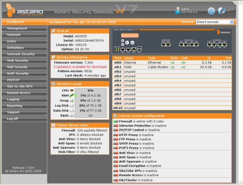Viewport: 243px width, 185px height.
Task: Open the Management menu
Action: click(x=24, y=29)
